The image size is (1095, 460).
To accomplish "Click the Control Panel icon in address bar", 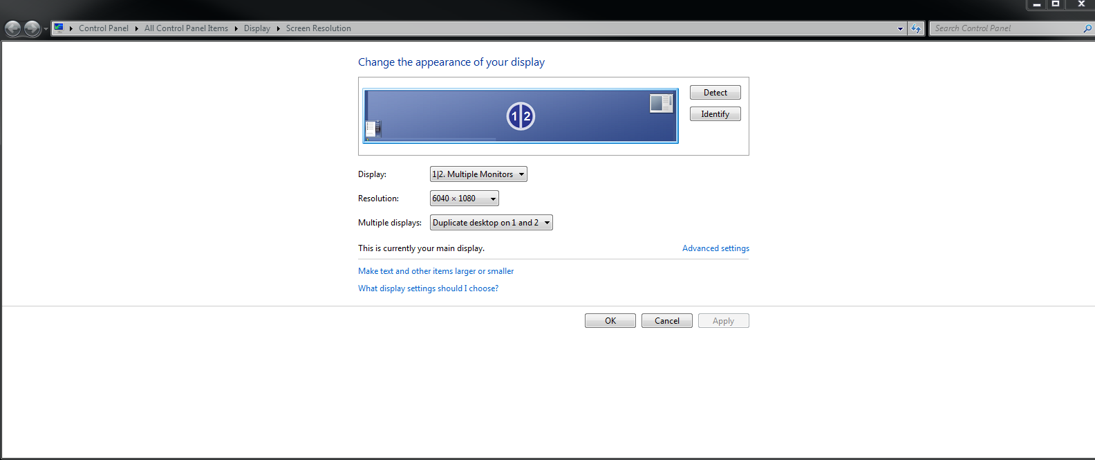I will point(59,28).
